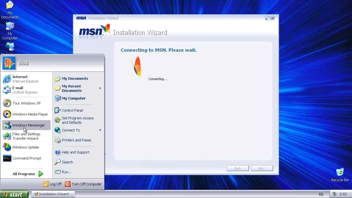Click the system tray notification icon
The width and height of the screenshot is (352, 198).
(x=335, y=194)
